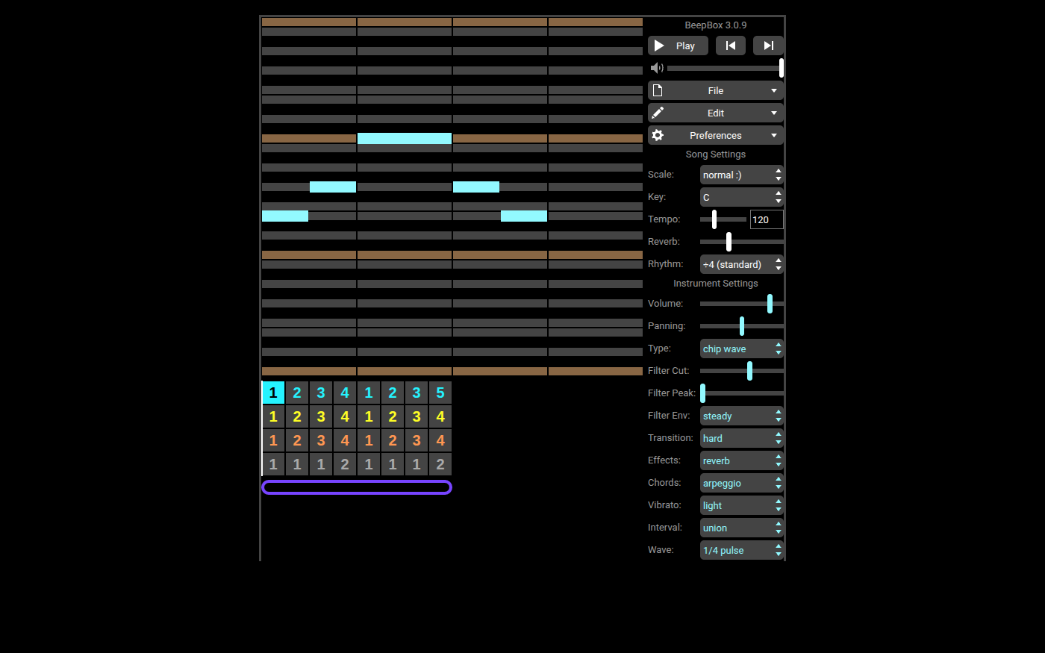
Task: Click the "Song Settings" heading
Action: point(716,154)
